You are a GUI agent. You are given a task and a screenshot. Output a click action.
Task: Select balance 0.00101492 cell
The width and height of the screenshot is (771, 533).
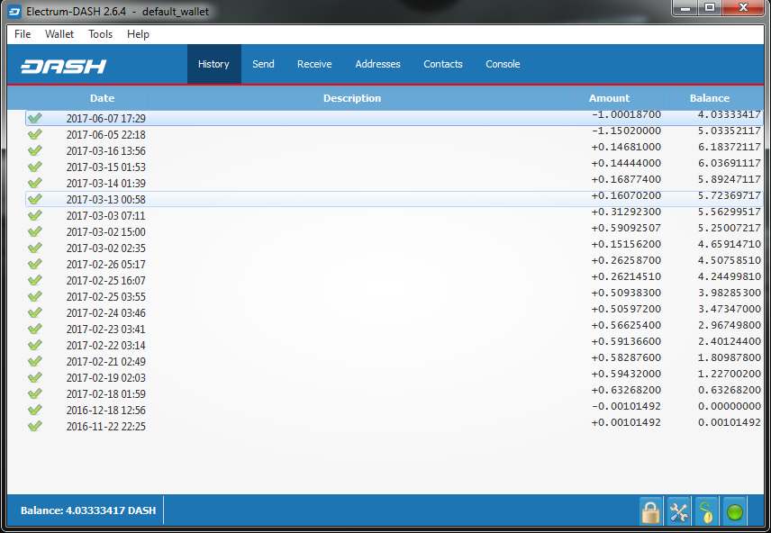[730, 423]
